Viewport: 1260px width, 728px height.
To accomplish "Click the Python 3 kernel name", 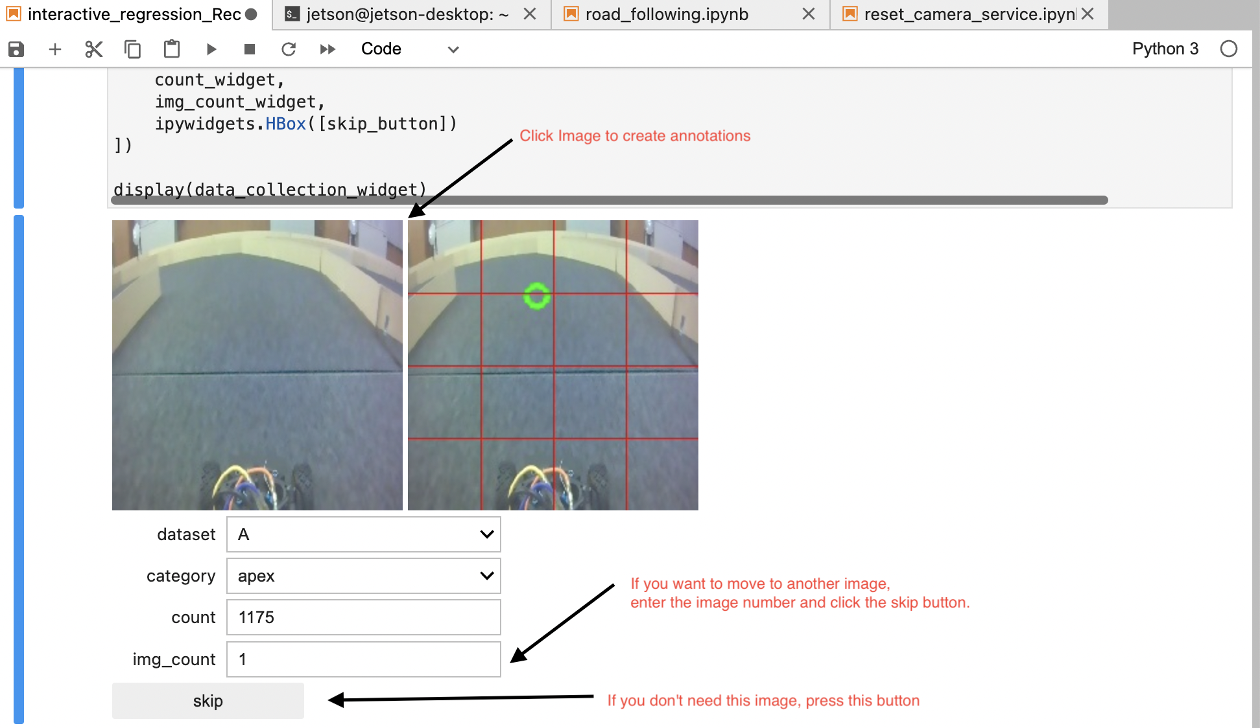I will (x=1165, y=49).
